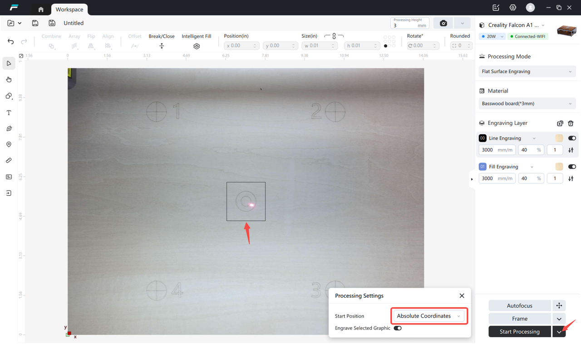Viewport: 581px width, 344px height.
Task: Expand the Material Basswood board dropdown
Action: pyautogui.click(x=527, y=103)
